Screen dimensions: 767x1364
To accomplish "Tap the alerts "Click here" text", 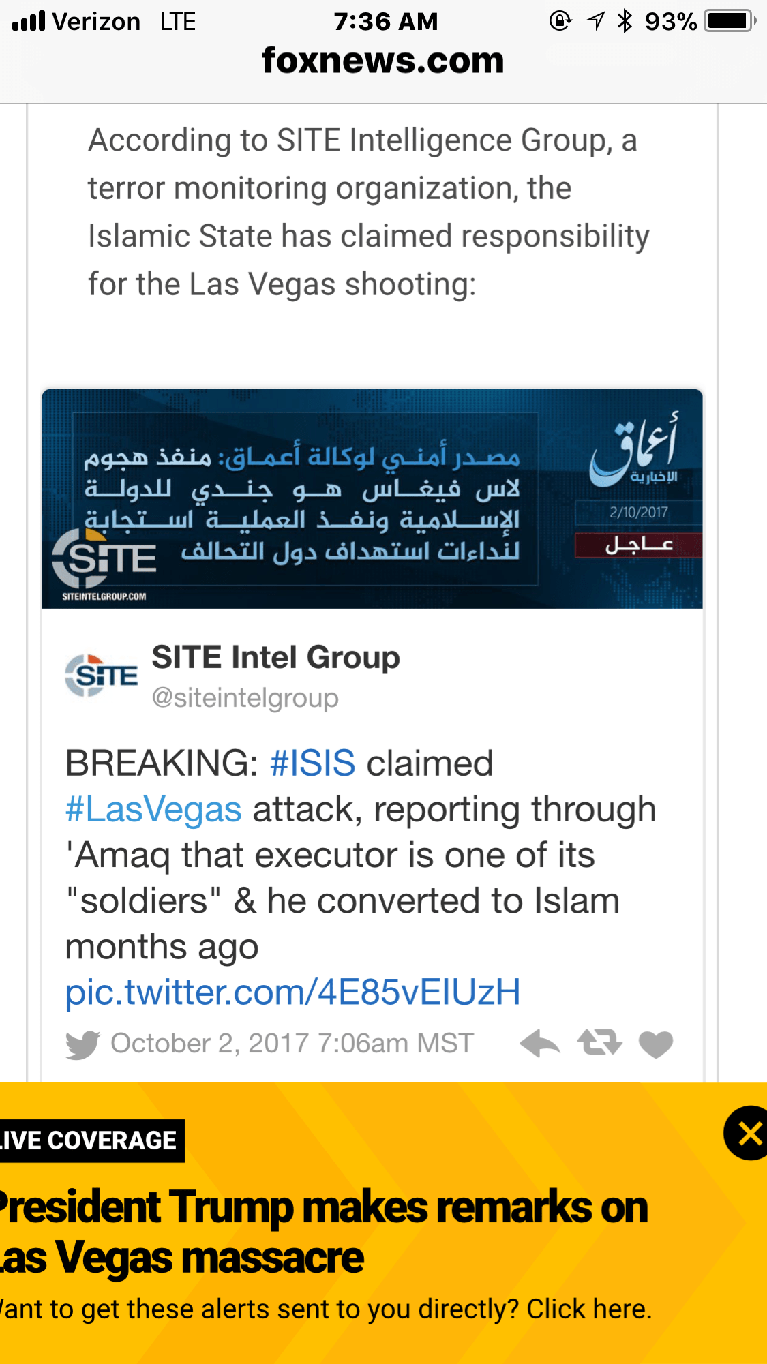I will point(588,1309).
